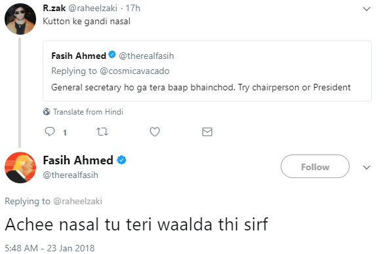Expand R.zak tweet options chevron

367,9
